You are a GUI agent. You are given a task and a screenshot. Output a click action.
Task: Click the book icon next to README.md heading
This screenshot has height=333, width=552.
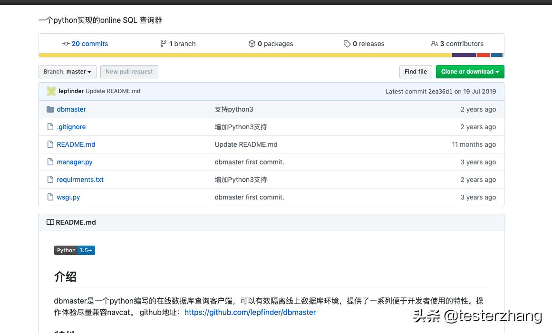(50, 221)
